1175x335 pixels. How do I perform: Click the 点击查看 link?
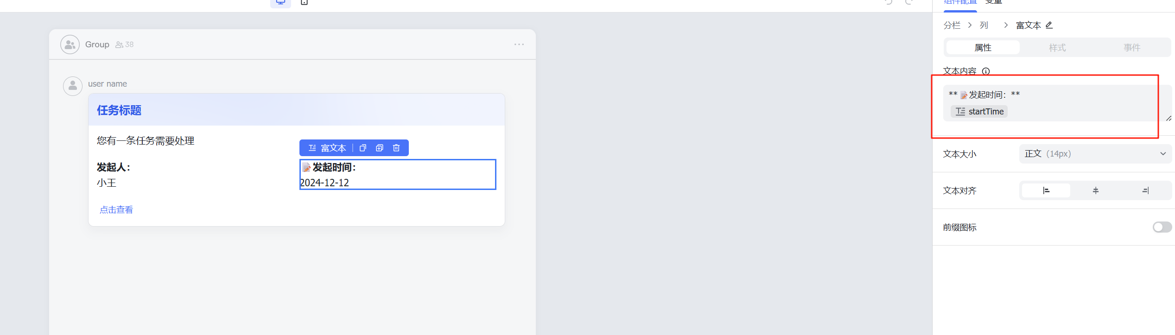(x=116, y=210)
